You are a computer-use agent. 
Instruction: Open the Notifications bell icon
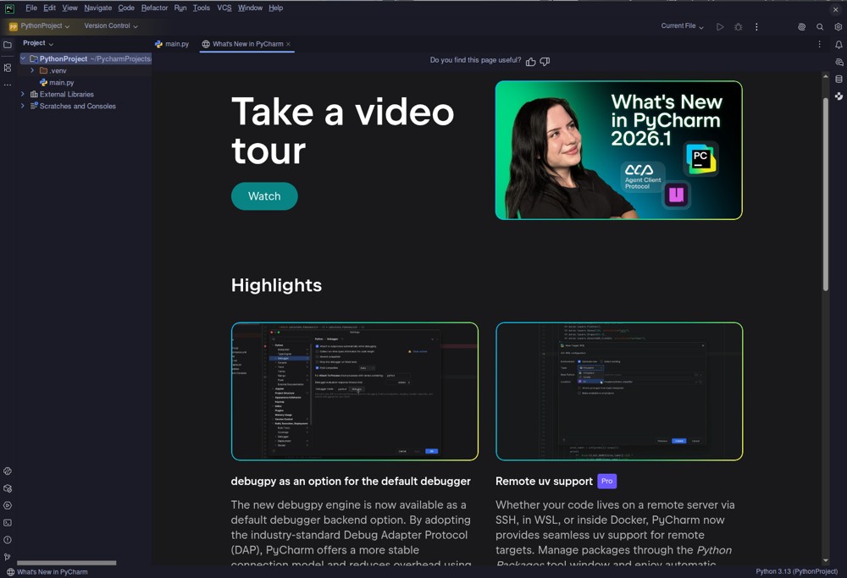click(x=839, y=45)
